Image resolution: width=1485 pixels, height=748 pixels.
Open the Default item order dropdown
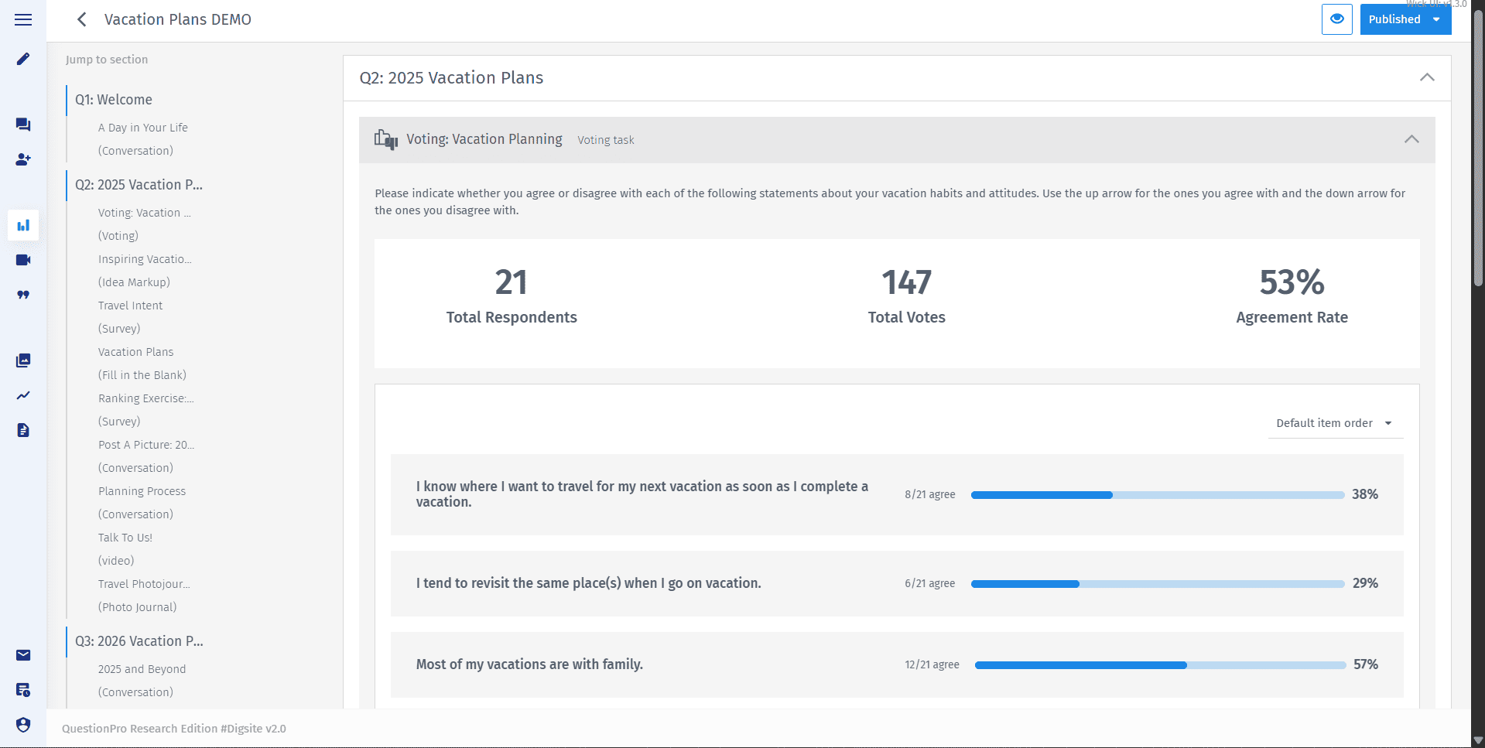click(1334, 423)
